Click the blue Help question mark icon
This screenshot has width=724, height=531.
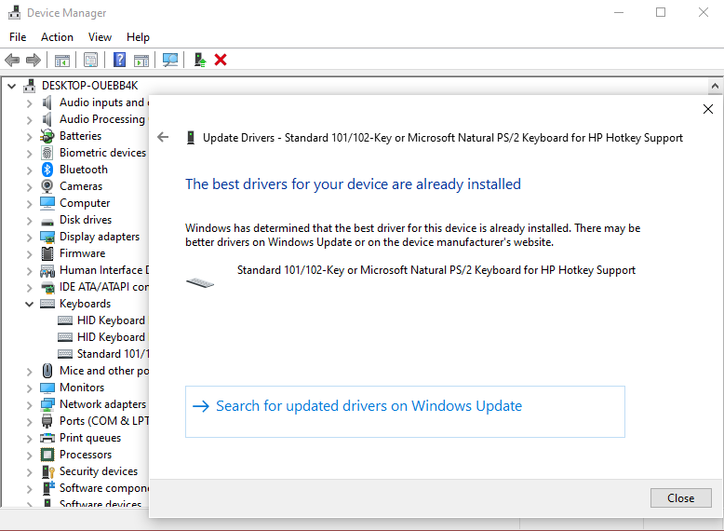point(120,60)
